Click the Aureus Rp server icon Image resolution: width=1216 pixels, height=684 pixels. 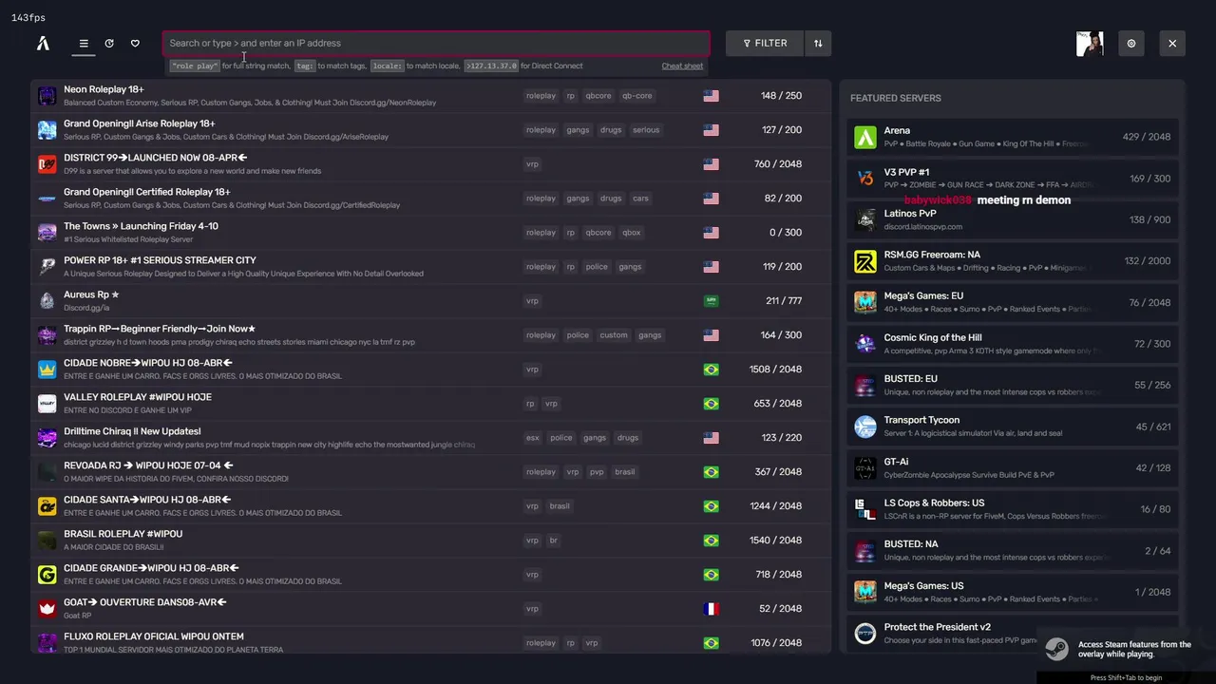point(47,301)
